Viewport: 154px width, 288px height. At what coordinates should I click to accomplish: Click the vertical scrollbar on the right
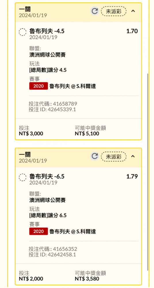[x=148, y=172]
